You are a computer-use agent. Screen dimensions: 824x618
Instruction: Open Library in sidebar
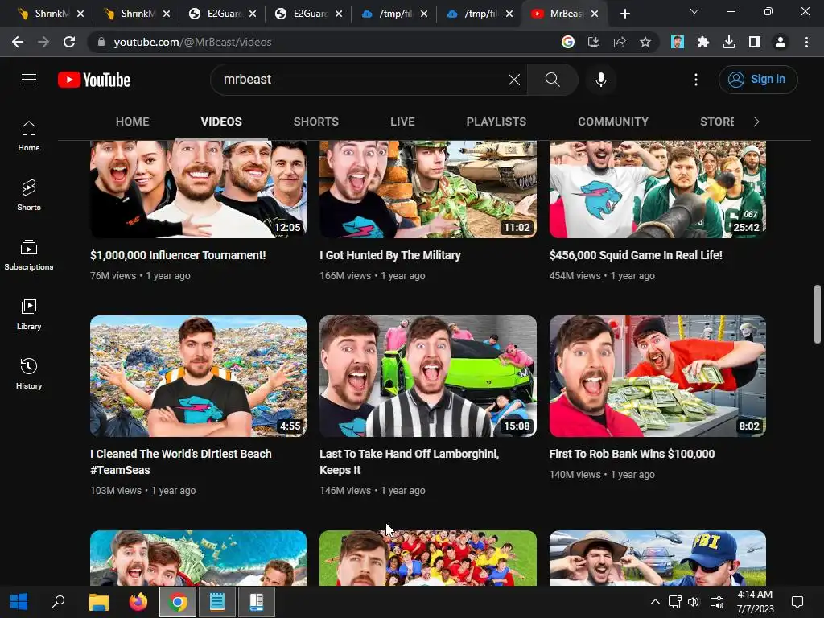29,314
